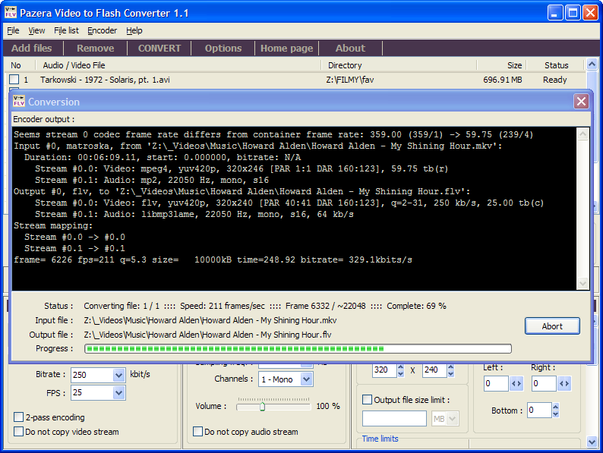Click the frame= 6226 encoder output line

(213, 260)
